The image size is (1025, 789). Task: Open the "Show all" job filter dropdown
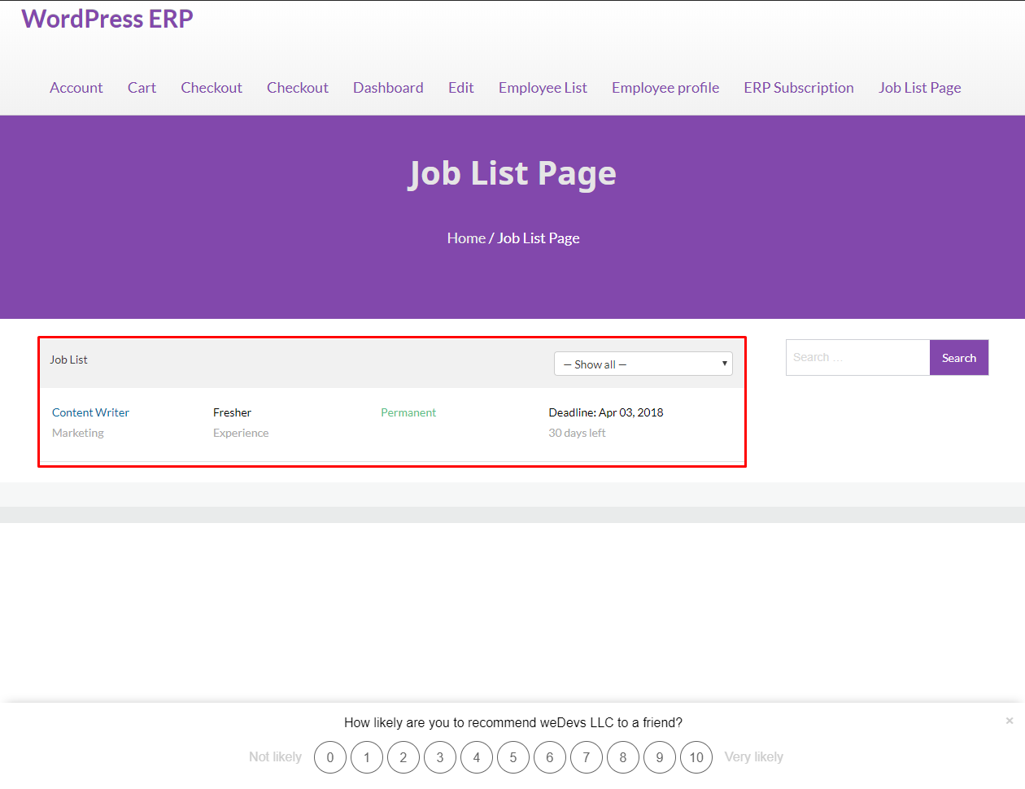pyautogui.click(x=643, y=364)
